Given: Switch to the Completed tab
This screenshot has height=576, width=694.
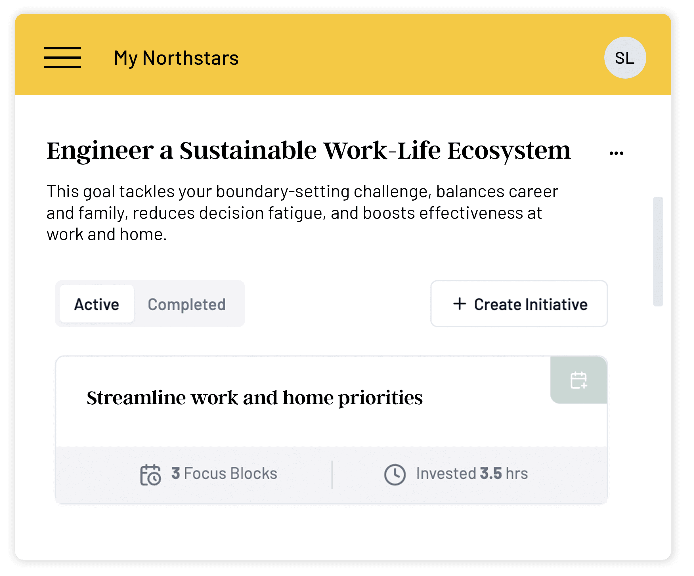Looking at the screenshot, I should click(187, 304).
